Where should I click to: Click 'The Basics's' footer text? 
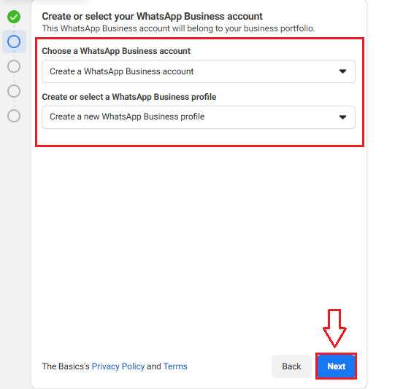point(66,366)
